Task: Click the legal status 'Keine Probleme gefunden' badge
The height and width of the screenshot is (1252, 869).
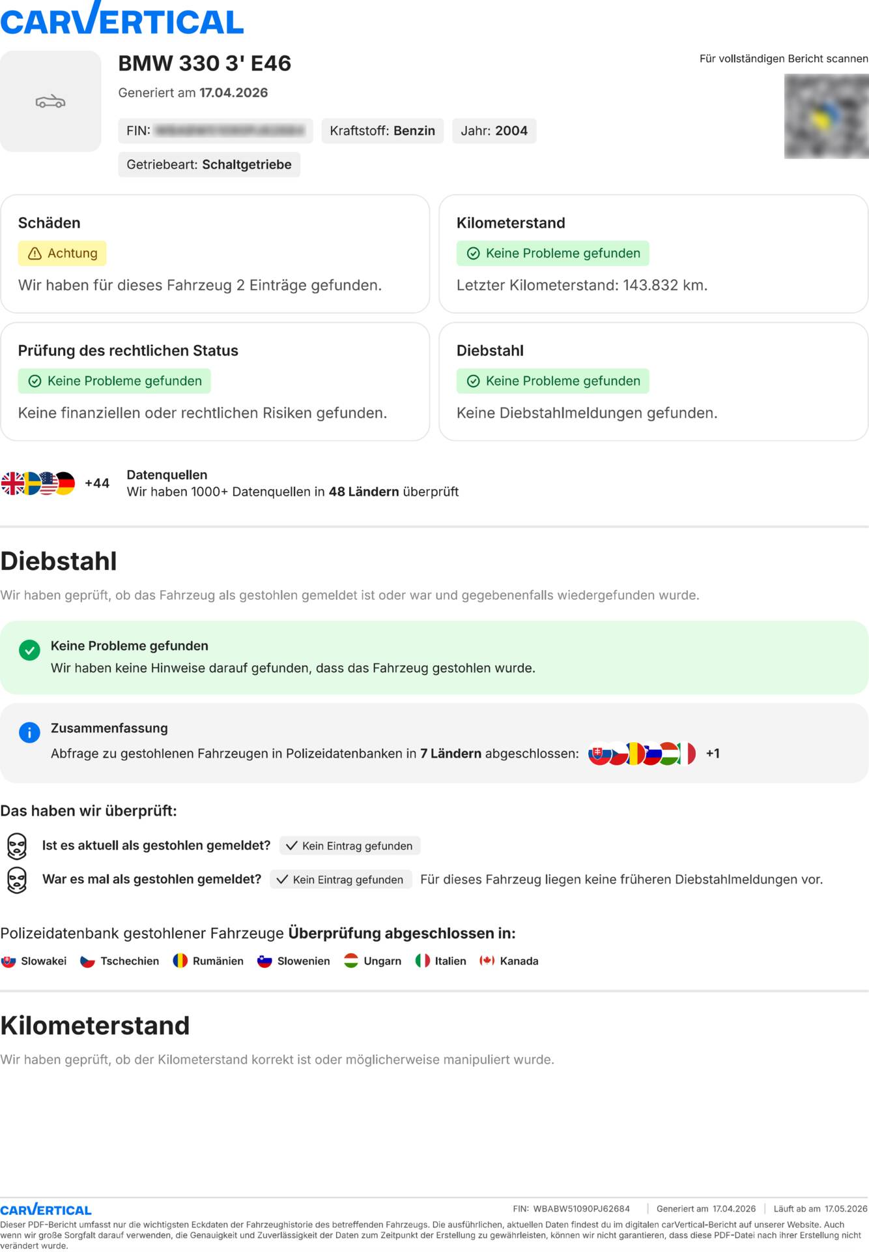Action: [x=115, y=381]
